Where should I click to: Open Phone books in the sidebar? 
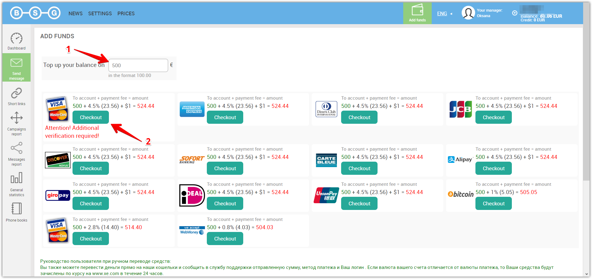pyautogui.click(x=17, y=212)
